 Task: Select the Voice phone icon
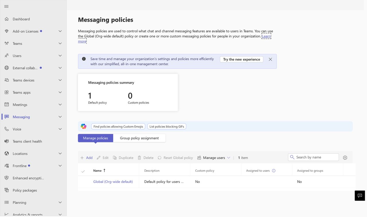(7, 129)
